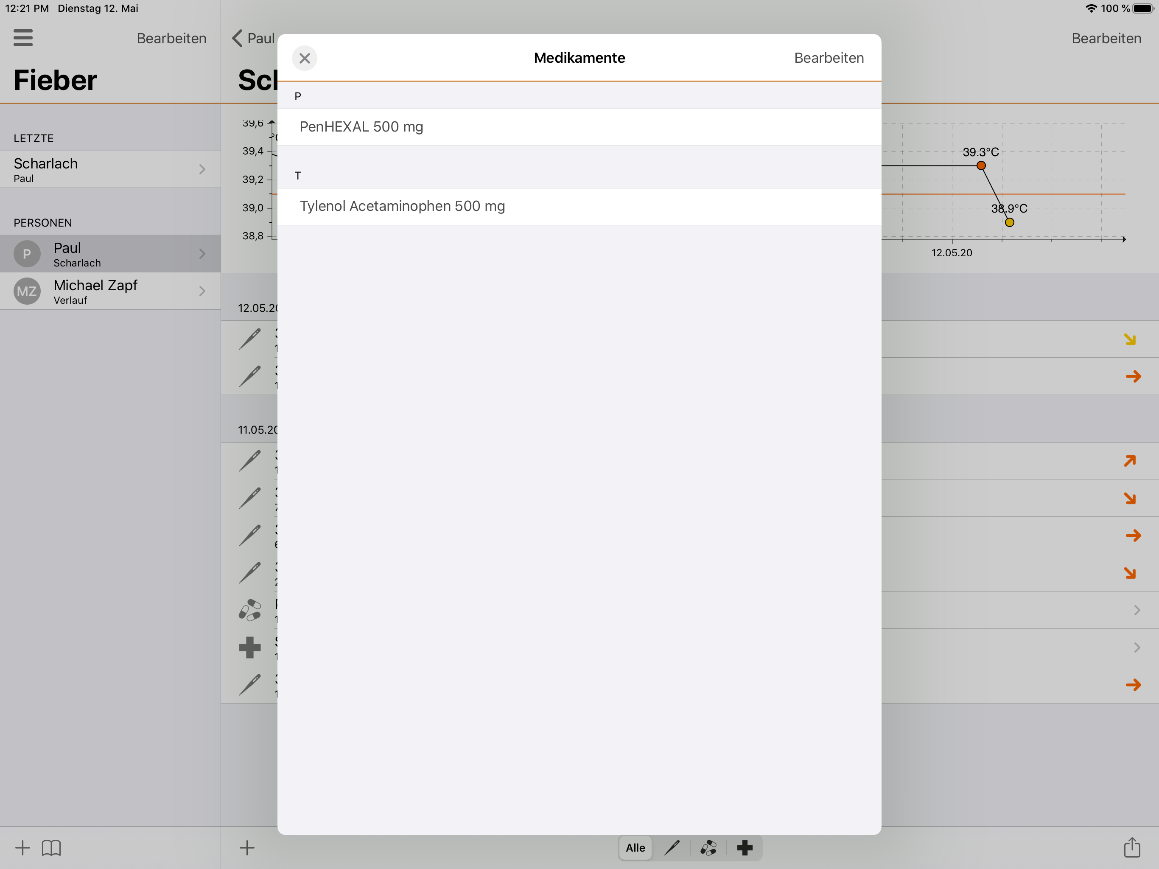Tap the book icon in sidebar footer

tap(51, 847)
